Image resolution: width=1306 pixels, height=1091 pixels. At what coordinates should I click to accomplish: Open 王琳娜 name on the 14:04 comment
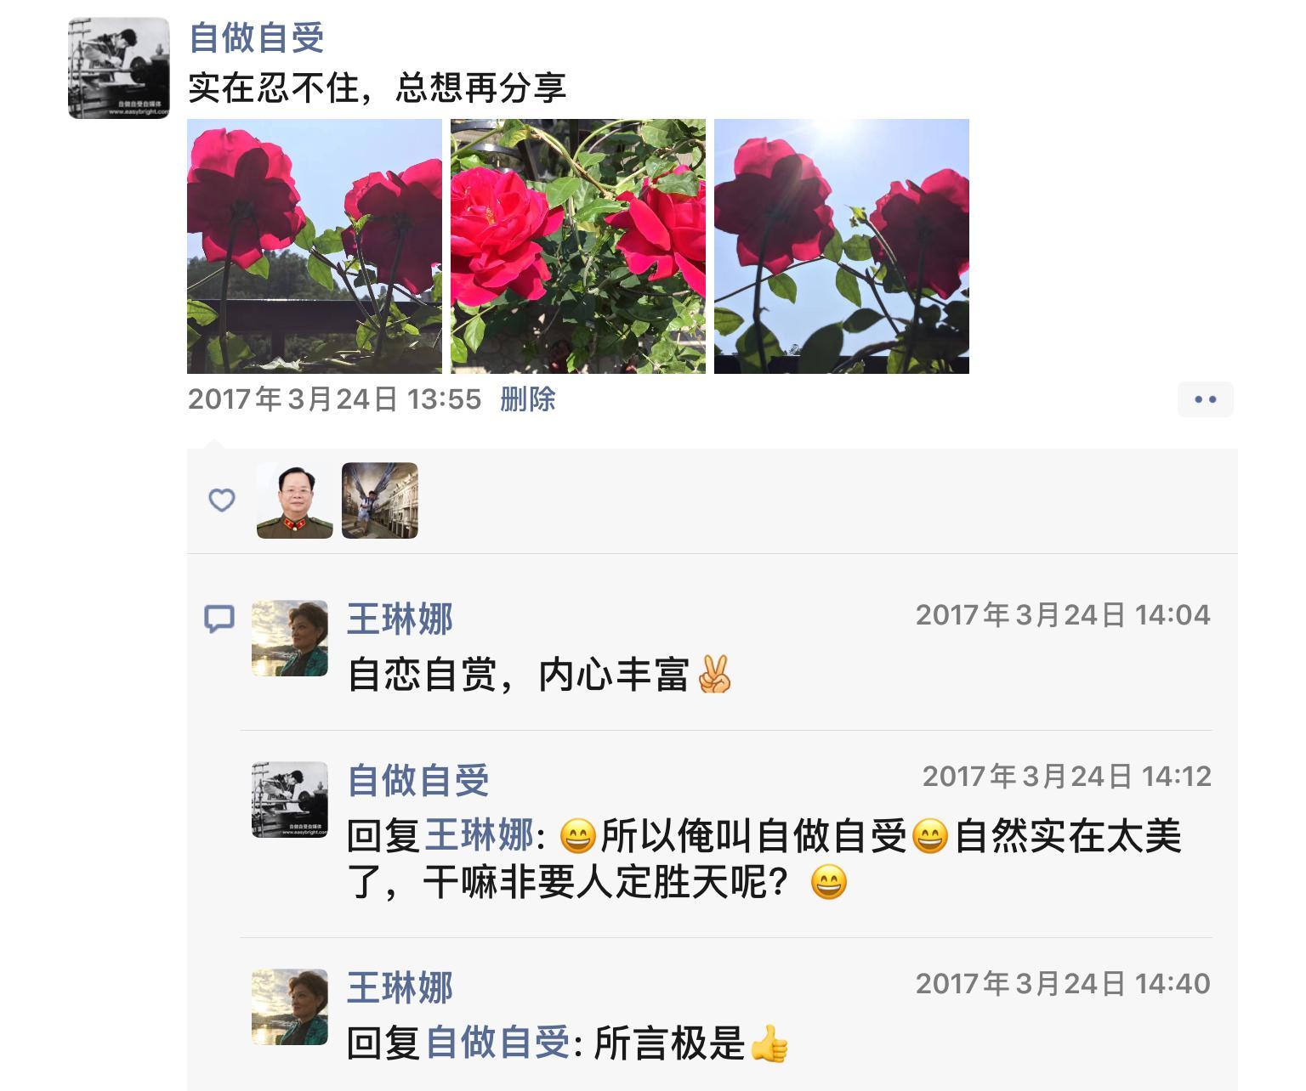point(400,619)
